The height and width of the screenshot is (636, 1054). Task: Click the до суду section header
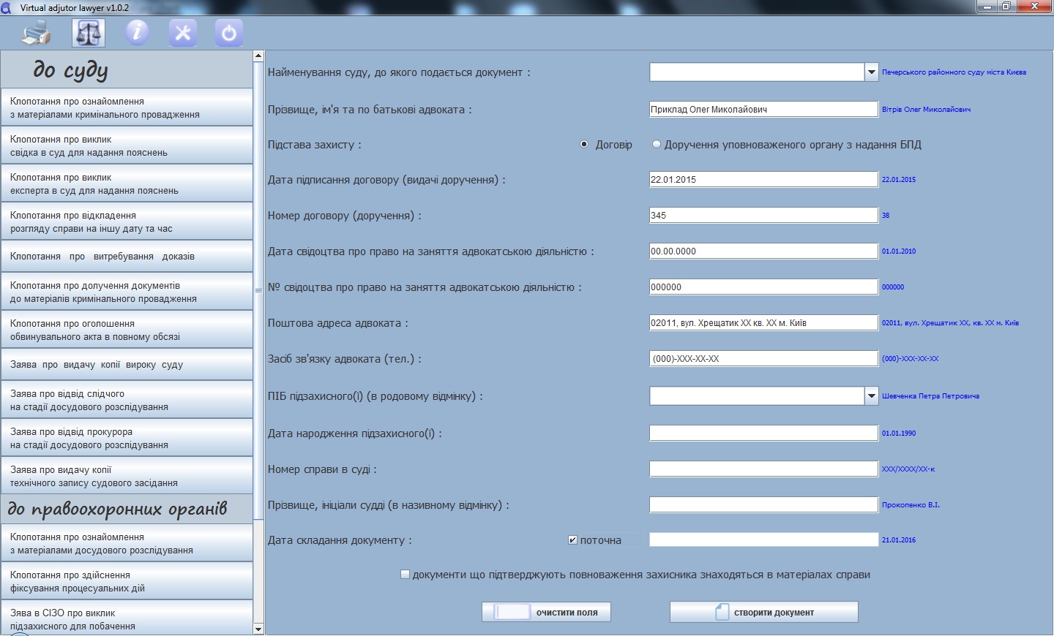pos(127,69)
